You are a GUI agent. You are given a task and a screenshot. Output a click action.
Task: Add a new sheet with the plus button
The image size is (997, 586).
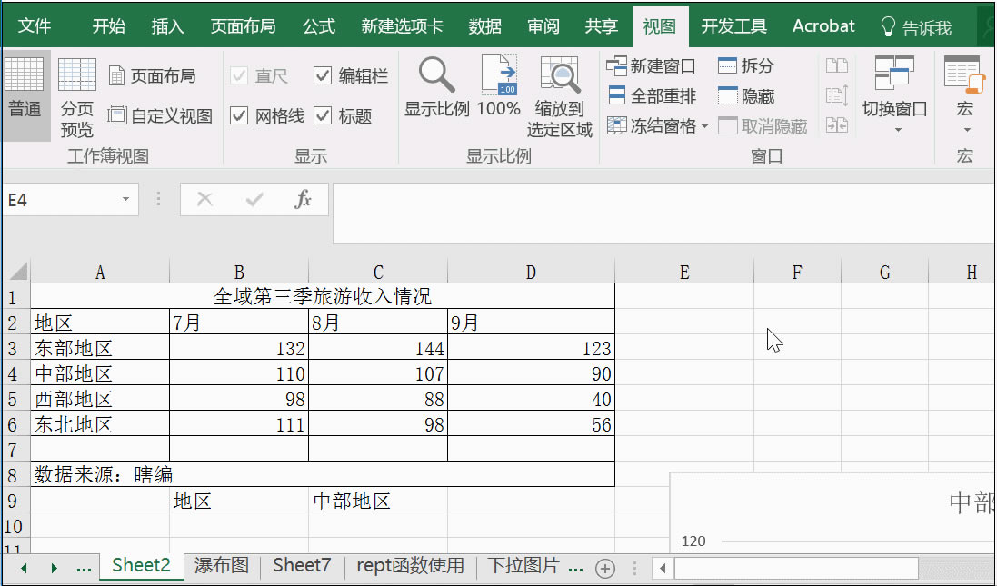point(604,567)
